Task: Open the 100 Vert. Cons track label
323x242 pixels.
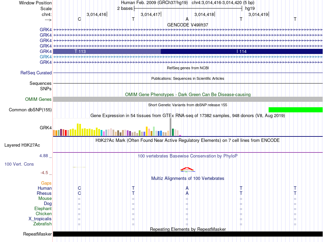Action: click(19, 164)
